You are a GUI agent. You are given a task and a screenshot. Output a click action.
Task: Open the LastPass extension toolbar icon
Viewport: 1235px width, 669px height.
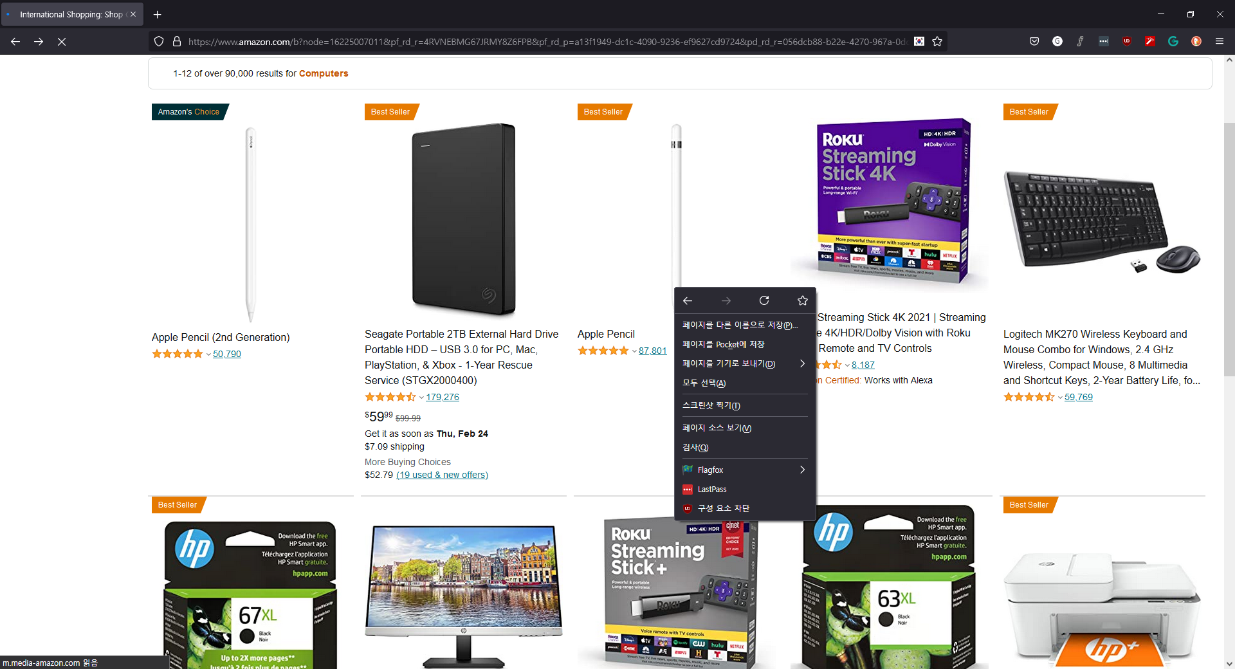point(1104,41)
